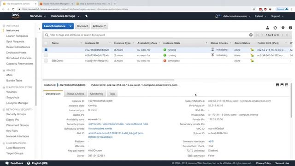Open the Services dropdown menu

(38, 16)
